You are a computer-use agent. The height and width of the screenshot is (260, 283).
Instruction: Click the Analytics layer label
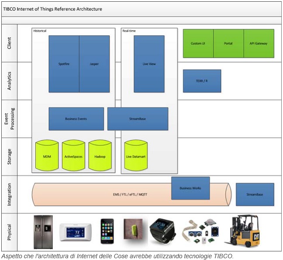(9, 81)
